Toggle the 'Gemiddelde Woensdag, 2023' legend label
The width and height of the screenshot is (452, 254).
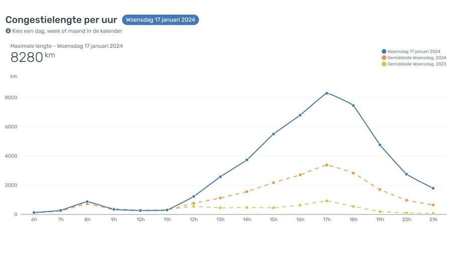[x=416, y=64]
